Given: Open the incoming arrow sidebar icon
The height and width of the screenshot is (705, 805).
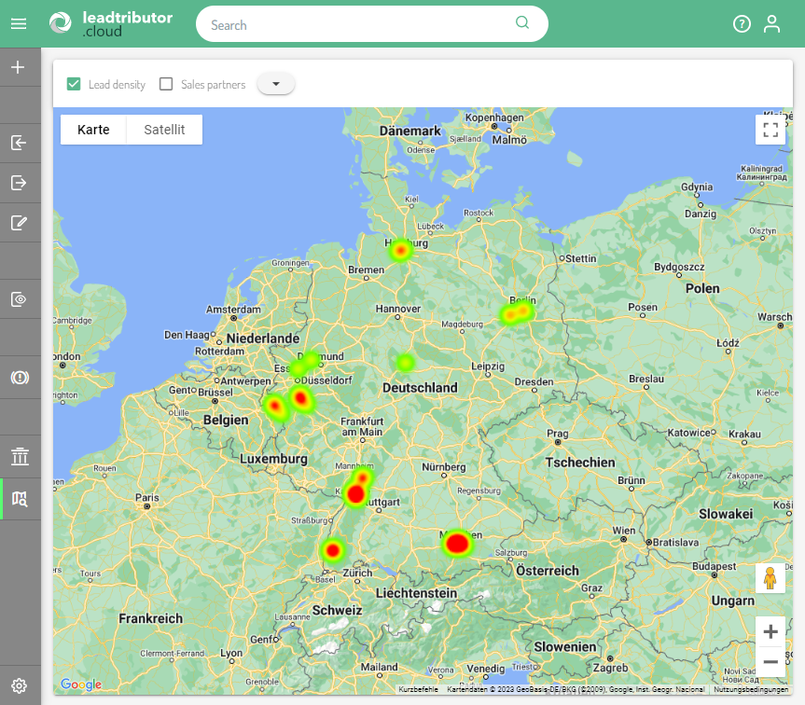Looking at the screenshot, I should coord(19,143).
